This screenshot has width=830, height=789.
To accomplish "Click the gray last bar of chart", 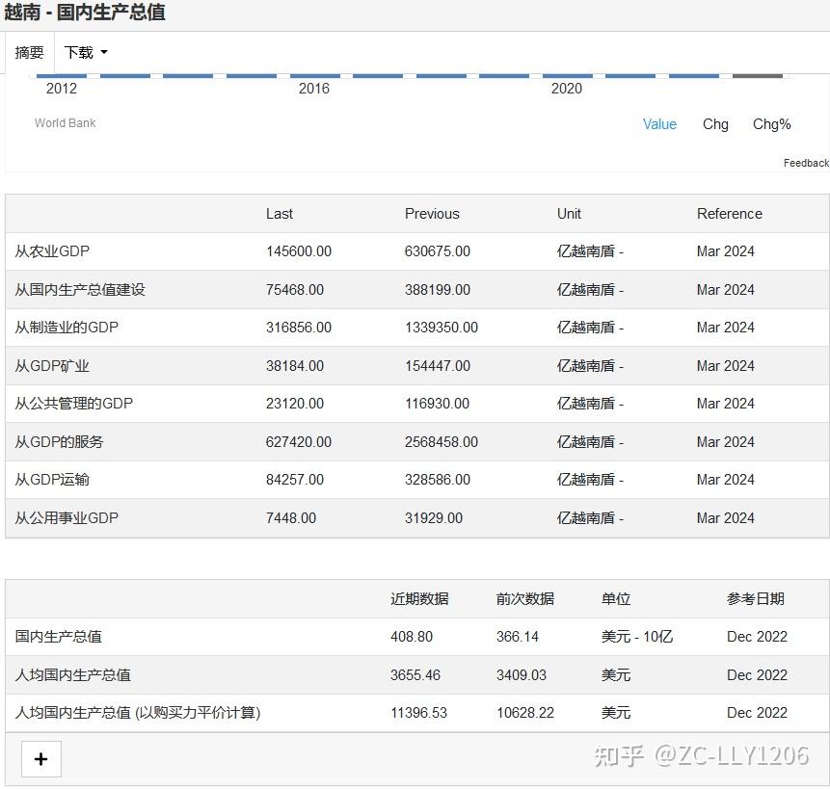I will tap(758, 76).
